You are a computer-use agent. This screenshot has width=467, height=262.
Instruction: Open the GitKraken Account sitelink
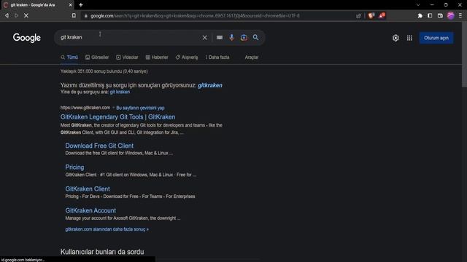(90, 210)
